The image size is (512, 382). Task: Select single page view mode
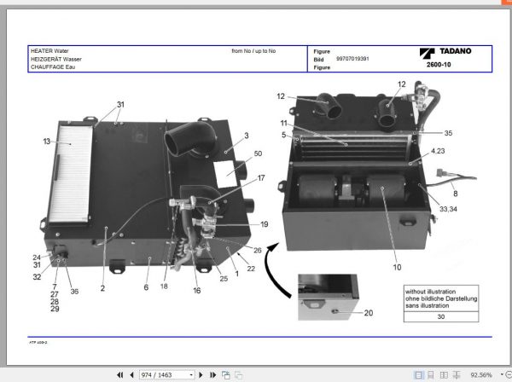[x=418, y=375]
